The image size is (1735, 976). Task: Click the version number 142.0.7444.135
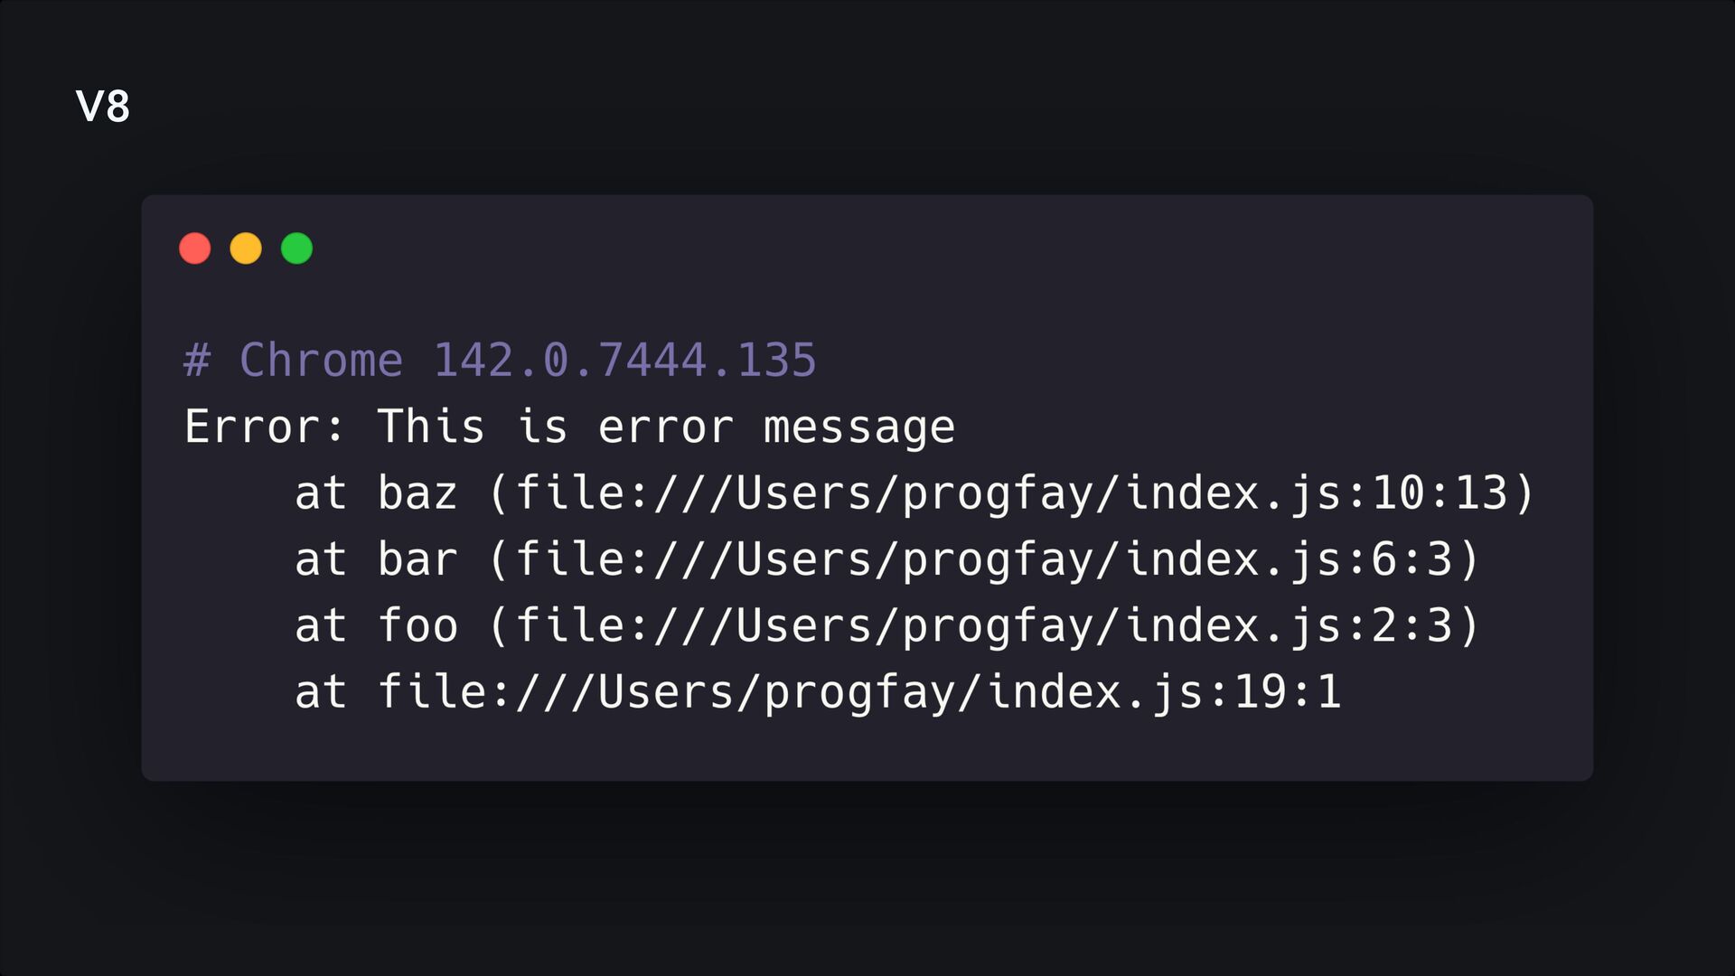click(x=624, y=360)
